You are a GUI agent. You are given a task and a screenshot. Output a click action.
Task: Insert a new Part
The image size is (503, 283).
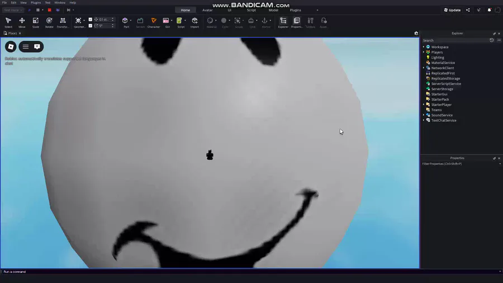pos(125,22)
